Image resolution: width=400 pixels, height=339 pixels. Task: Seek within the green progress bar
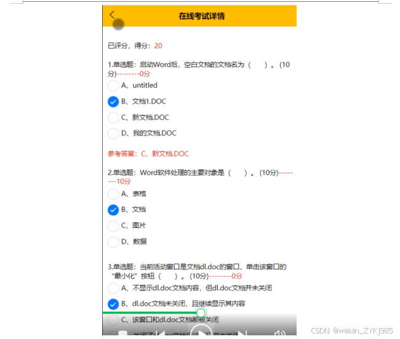[x=151, y=313]
